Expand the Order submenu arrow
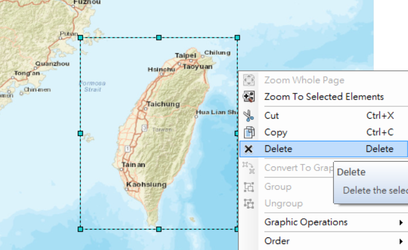The image size is (408, 250). [x=401, y=241]
